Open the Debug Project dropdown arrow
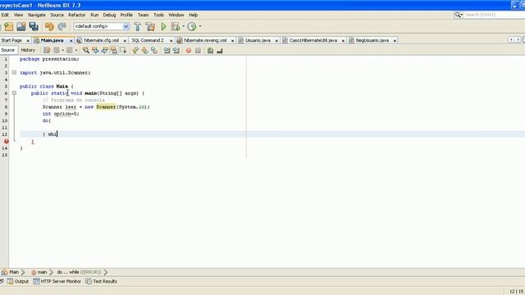 pos(184,26)
